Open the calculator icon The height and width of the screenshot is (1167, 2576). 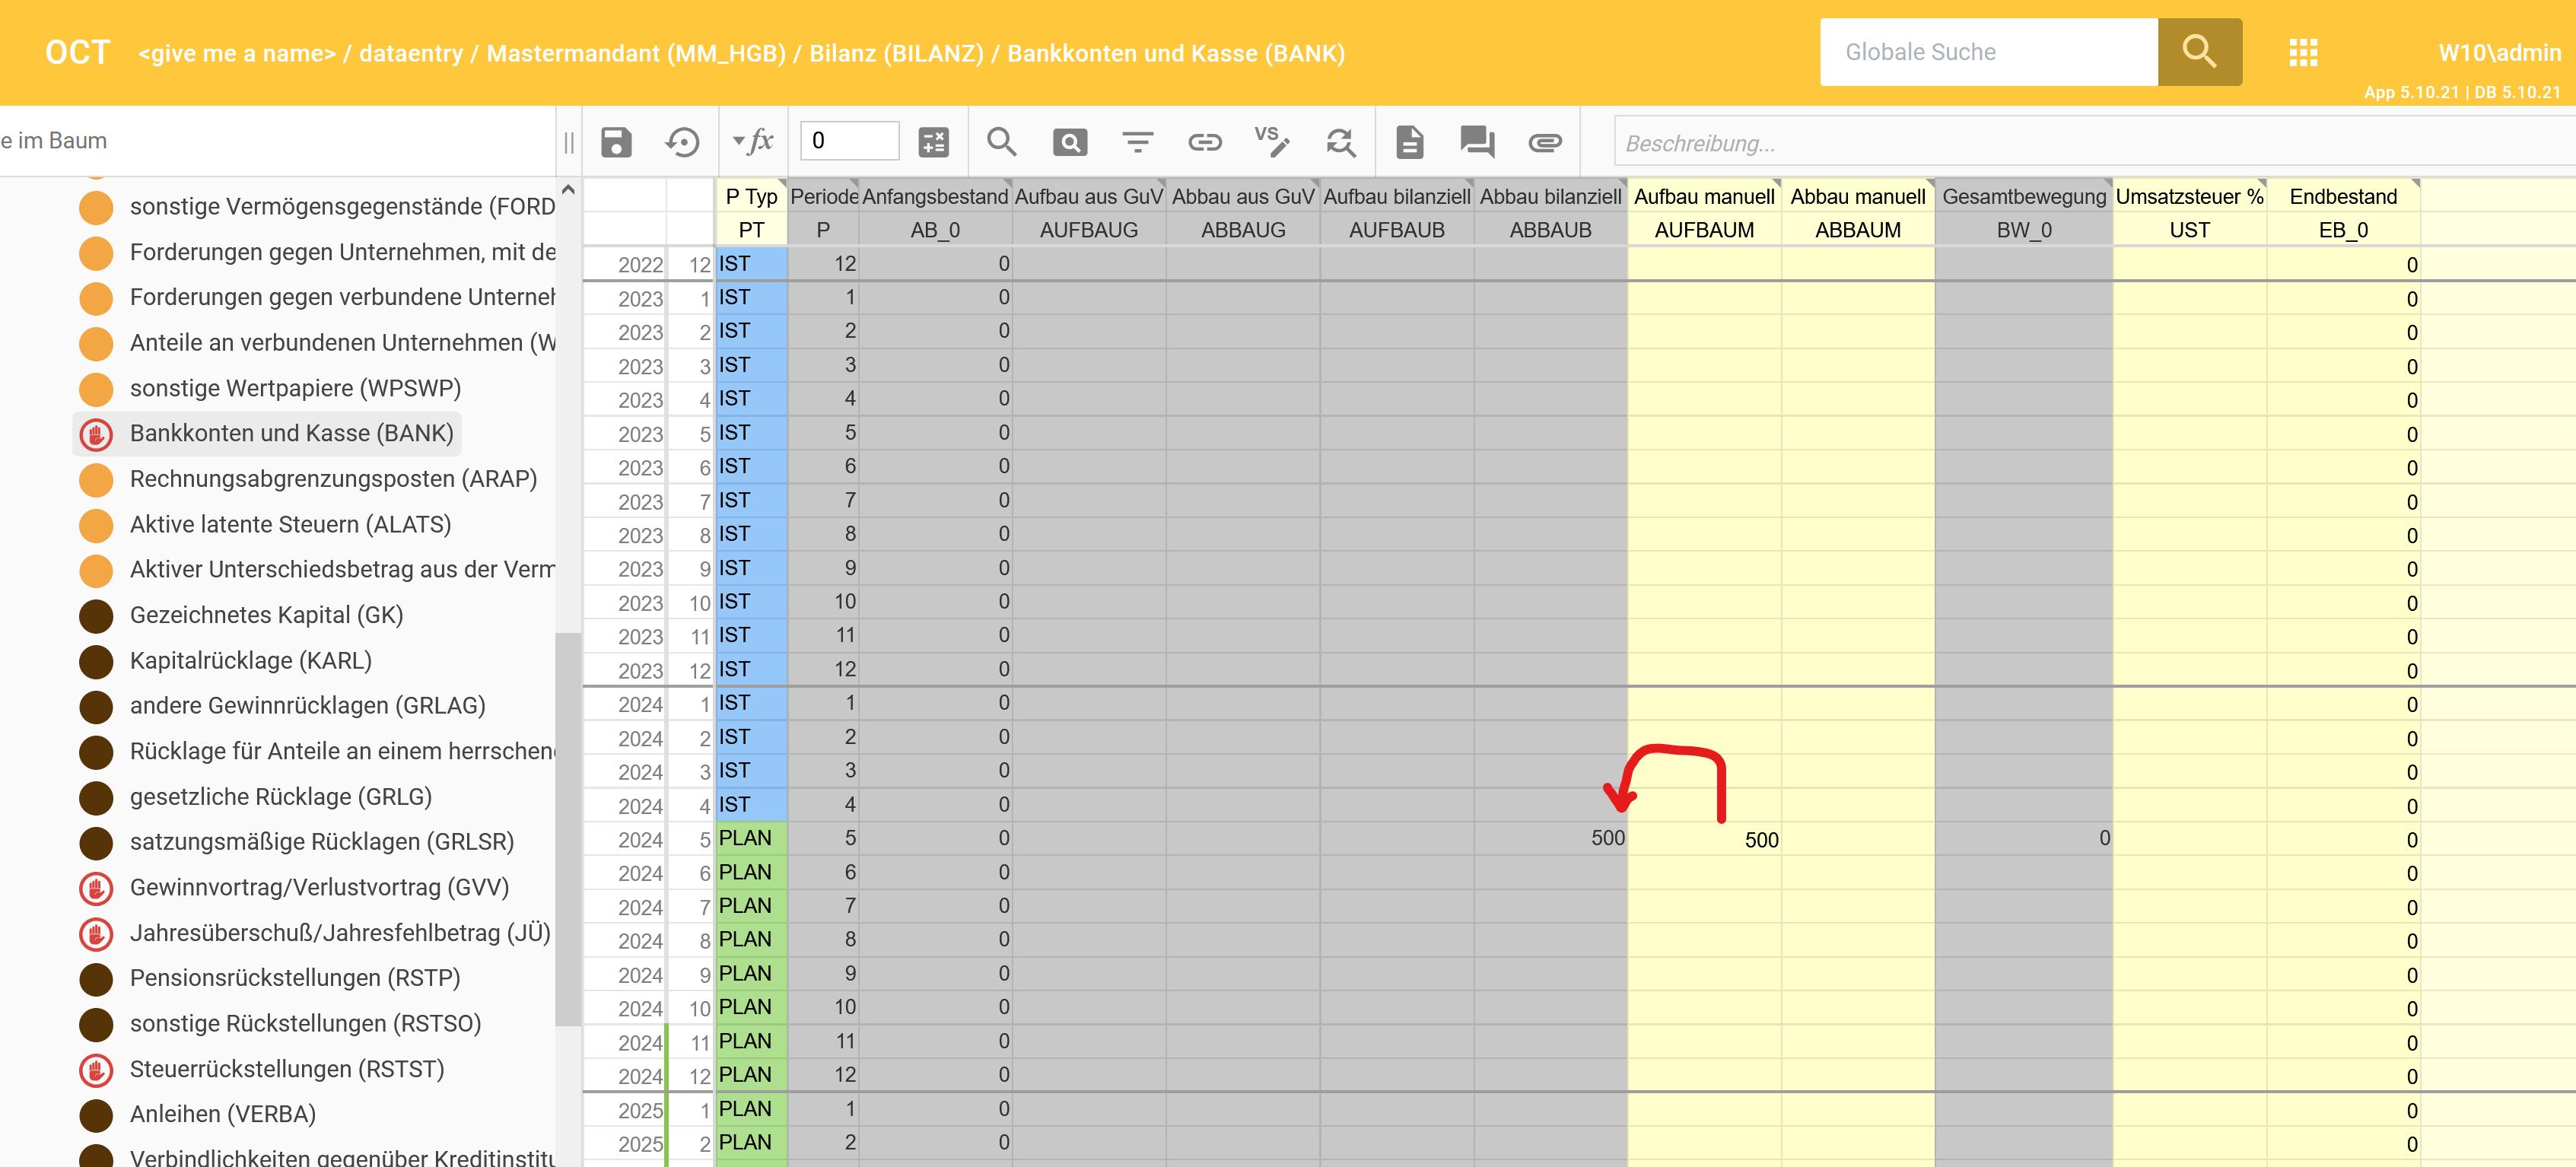click(x=933, y=142)
